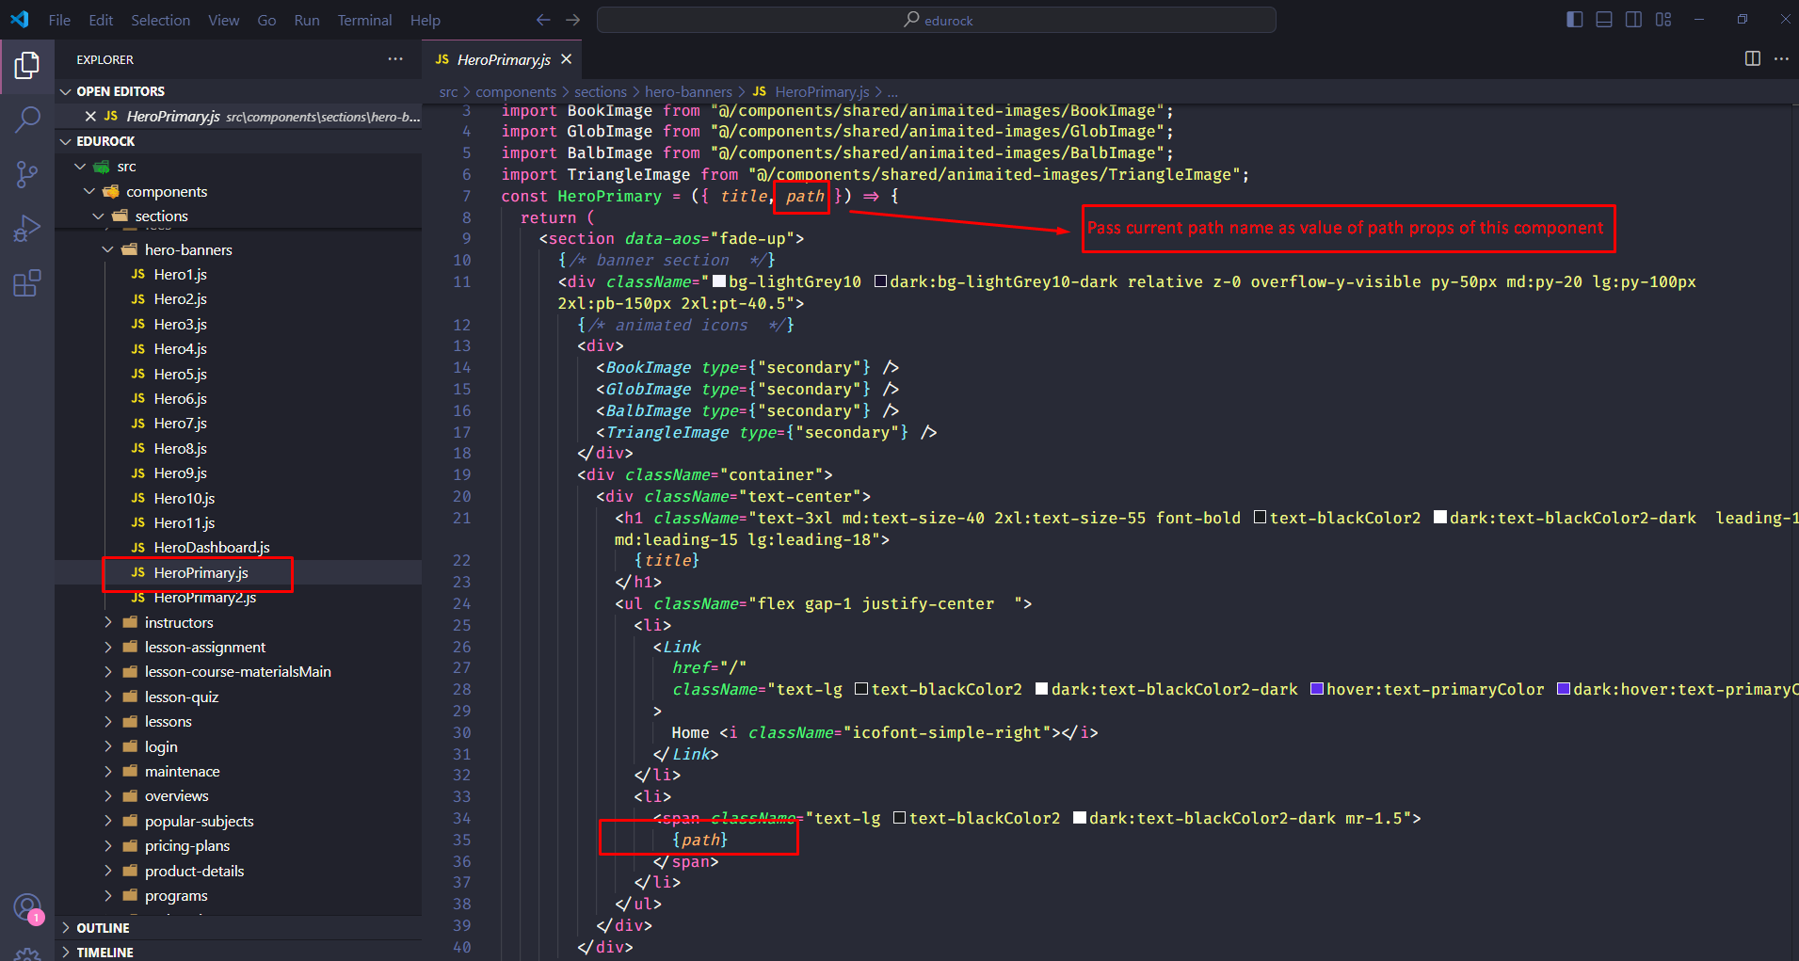Open the Go menu
1799x961 pixels.
pyautogui.click(x=266, y=20)
